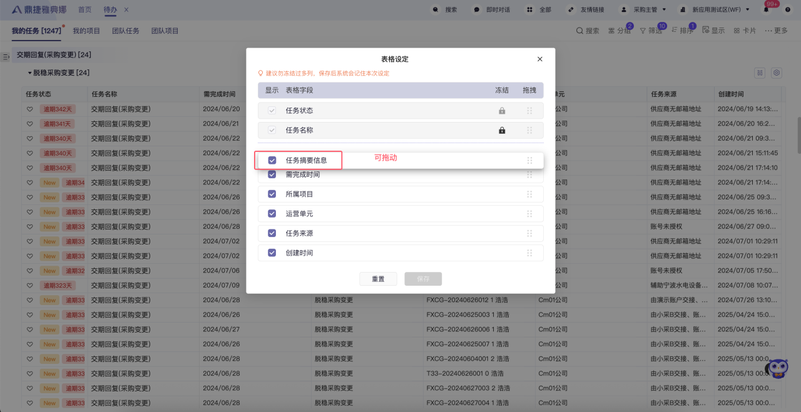Uncheck the 任务摘要信息 checkbox
The width and height of the screenshot is (801, 412).
(272, 160)
